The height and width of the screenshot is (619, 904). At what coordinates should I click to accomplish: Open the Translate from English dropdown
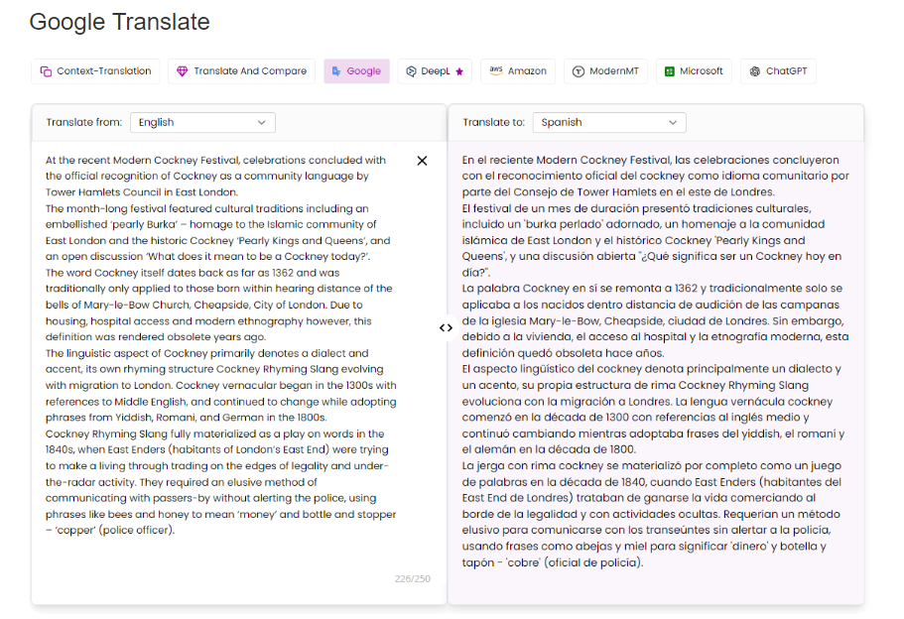[202, 122]
